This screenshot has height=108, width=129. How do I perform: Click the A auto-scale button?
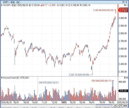click(121, 106)
